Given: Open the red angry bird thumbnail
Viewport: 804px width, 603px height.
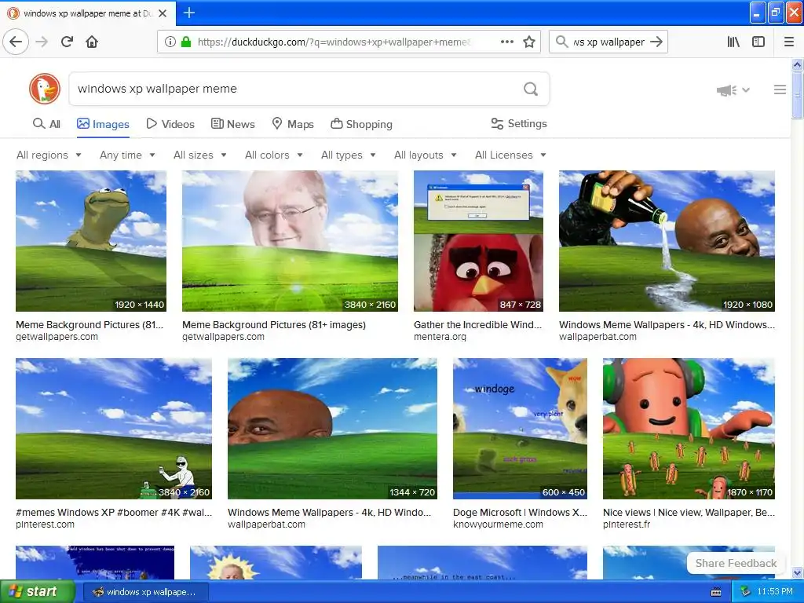Looking at the screenshot, I should click(x=478, y=241).
